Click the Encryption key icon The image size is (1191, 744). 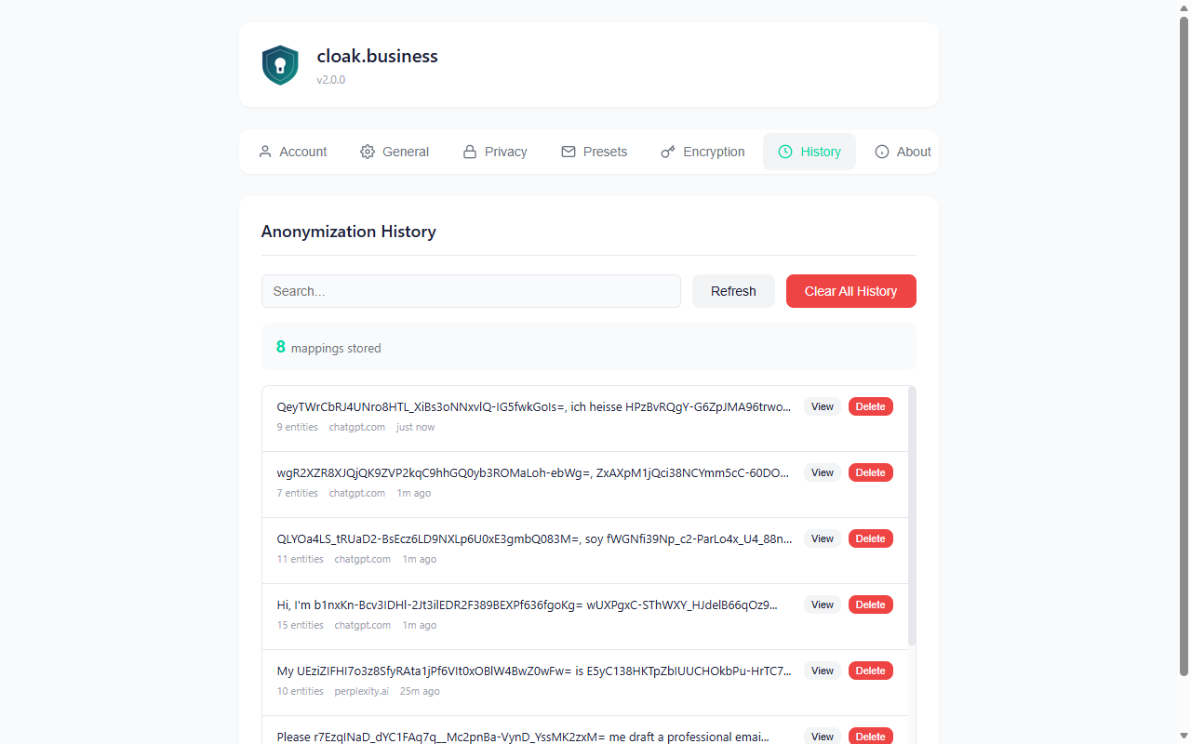pyautogui.click(x=668, y=152)
